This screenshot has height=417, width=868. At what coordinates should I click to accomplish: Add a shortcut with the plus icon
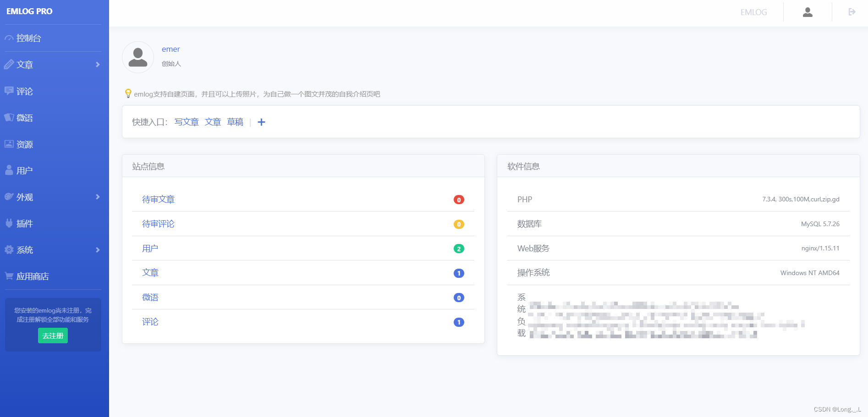coord(261,122)
